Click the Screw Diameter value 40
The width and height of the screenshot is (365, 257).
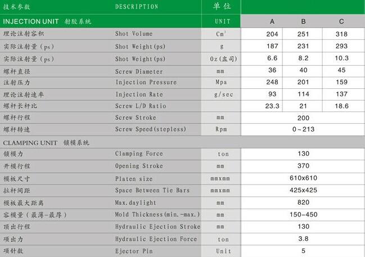[x=303, y=70]
